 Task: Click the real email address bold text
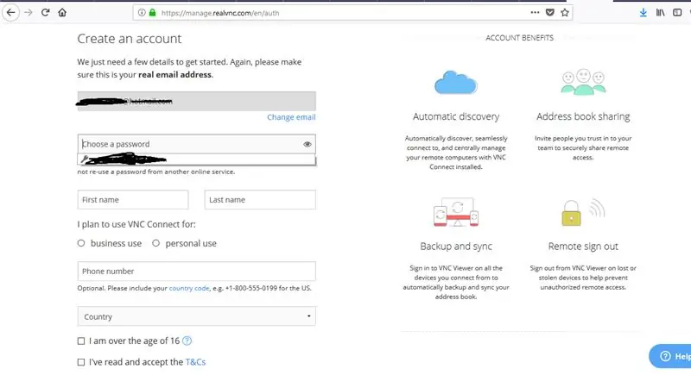click(x=175, y=75)
